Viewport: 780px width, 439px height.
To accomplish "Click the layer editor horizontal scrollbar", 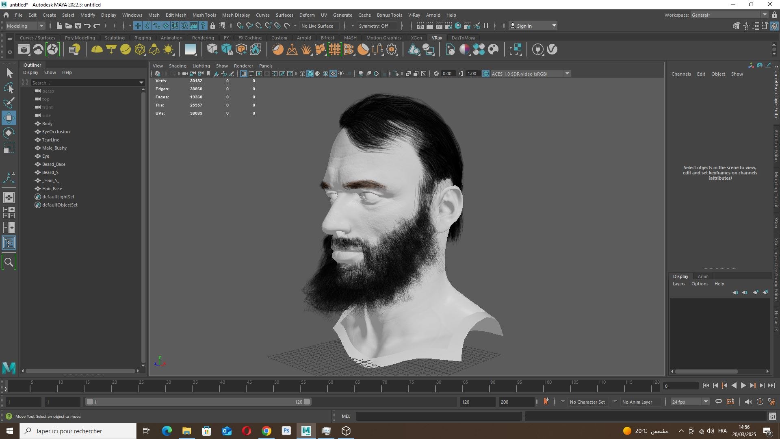I will (707, 371).
